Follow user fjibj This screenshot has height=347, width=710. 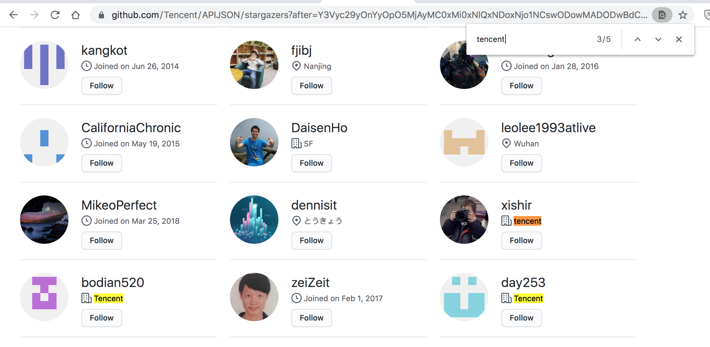[311, 86]
